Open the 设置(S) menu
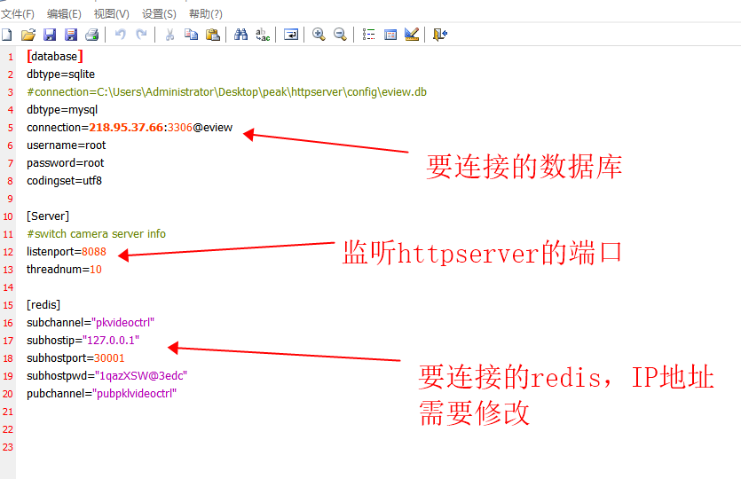 pos(159,13)
